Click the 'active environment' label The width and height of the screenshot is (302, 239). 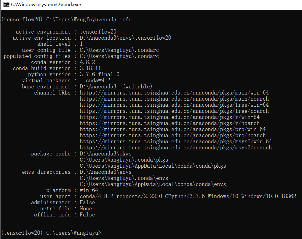pyautogui.click(x=43, y=32)
